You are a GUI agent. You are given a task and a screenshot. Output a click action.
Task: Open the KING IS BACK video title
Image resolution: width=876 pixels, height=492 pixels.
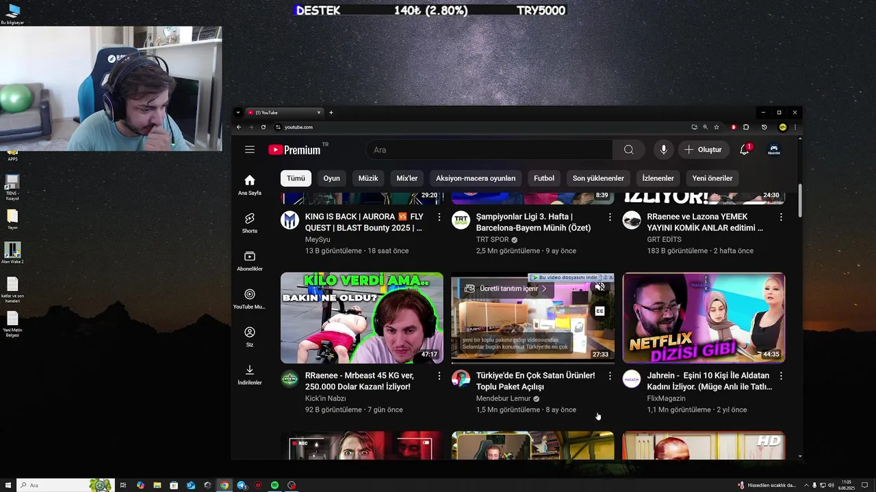click(x=364, y=222)
